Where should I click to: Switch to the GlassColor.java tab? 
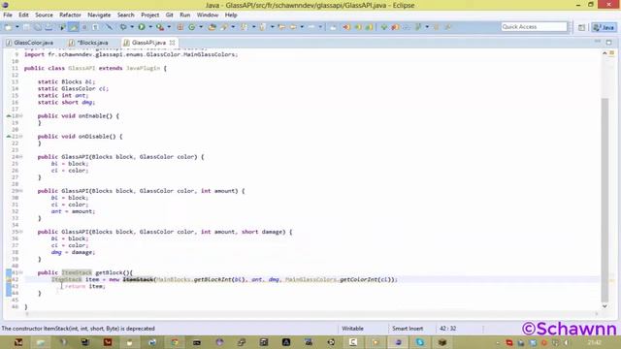coord(30,43)
